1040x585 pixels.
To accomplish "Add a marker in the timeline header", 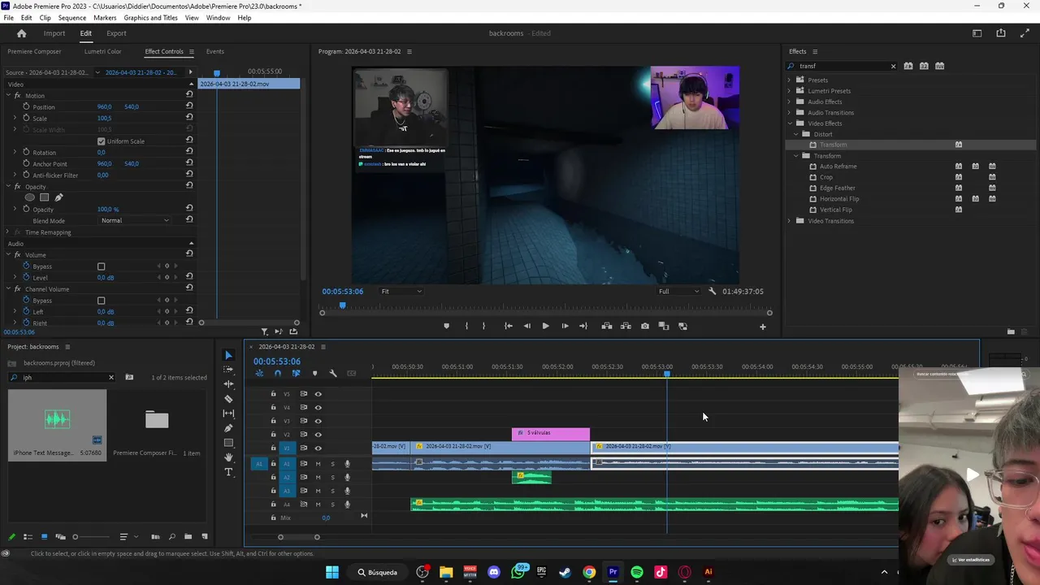I will 314,374.
